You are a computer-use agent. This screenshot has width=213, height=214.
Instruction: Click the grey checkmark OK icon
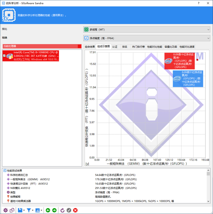[x=69, y=210]
